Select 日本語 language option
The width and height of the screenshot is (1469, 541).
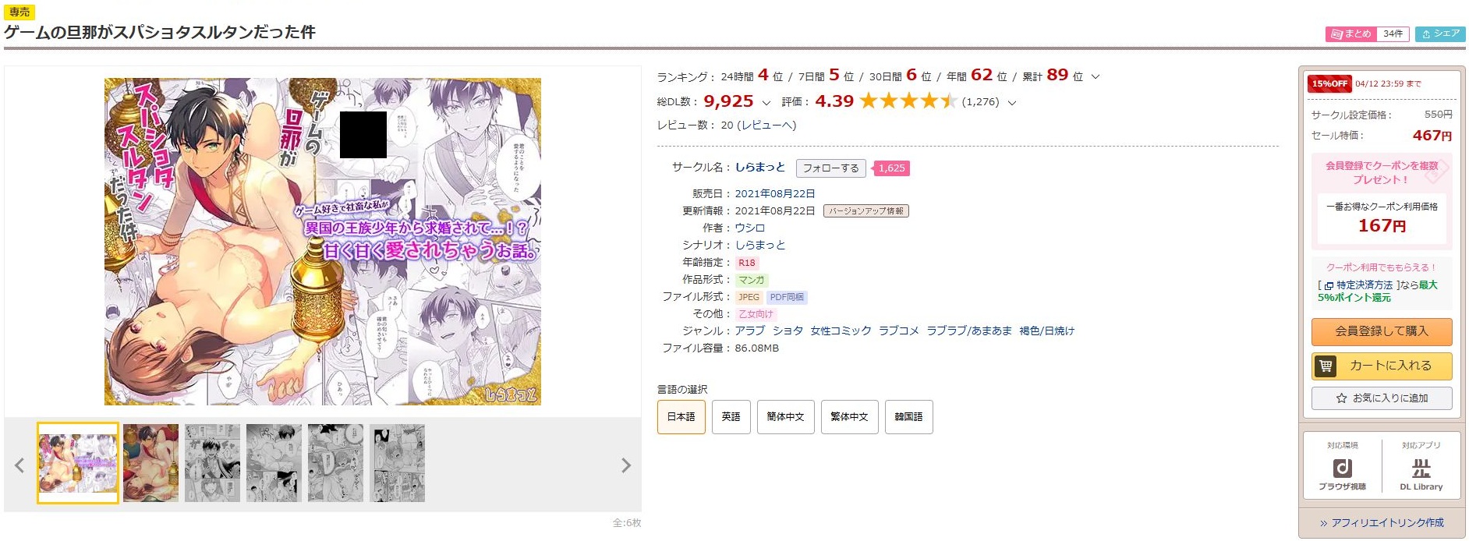coord(681,417)
